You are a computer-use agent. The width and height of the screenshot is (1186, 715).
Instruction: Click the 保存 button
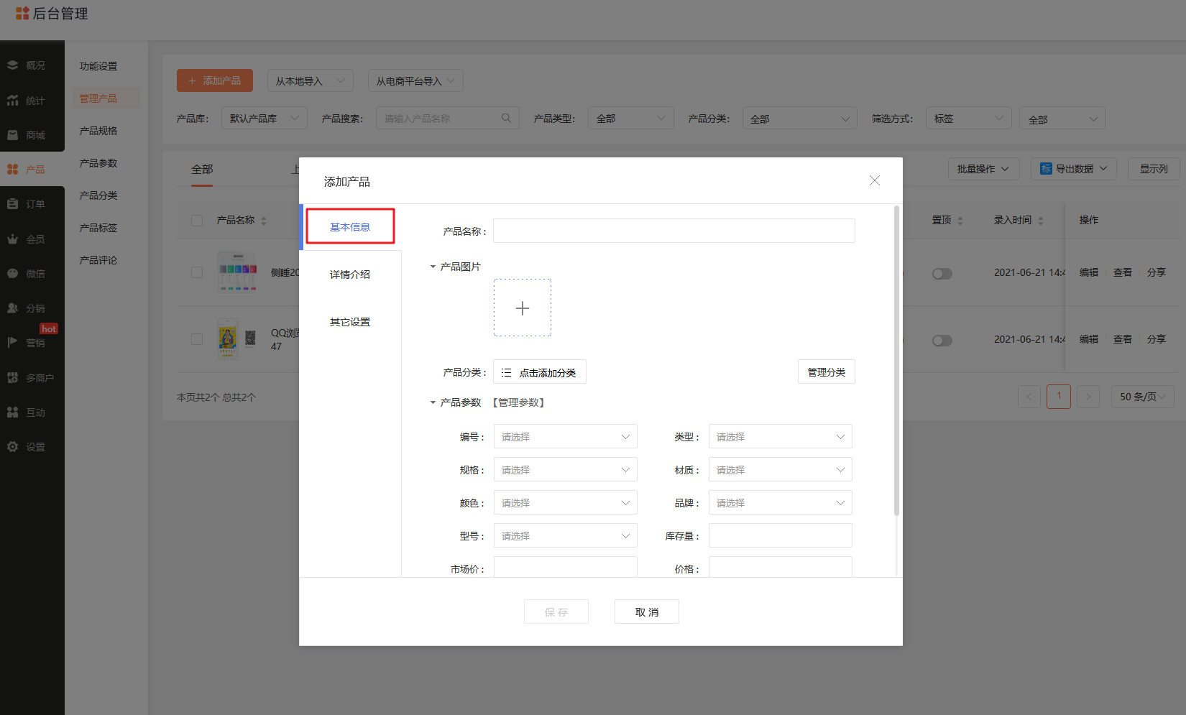(x=556, y=612)
